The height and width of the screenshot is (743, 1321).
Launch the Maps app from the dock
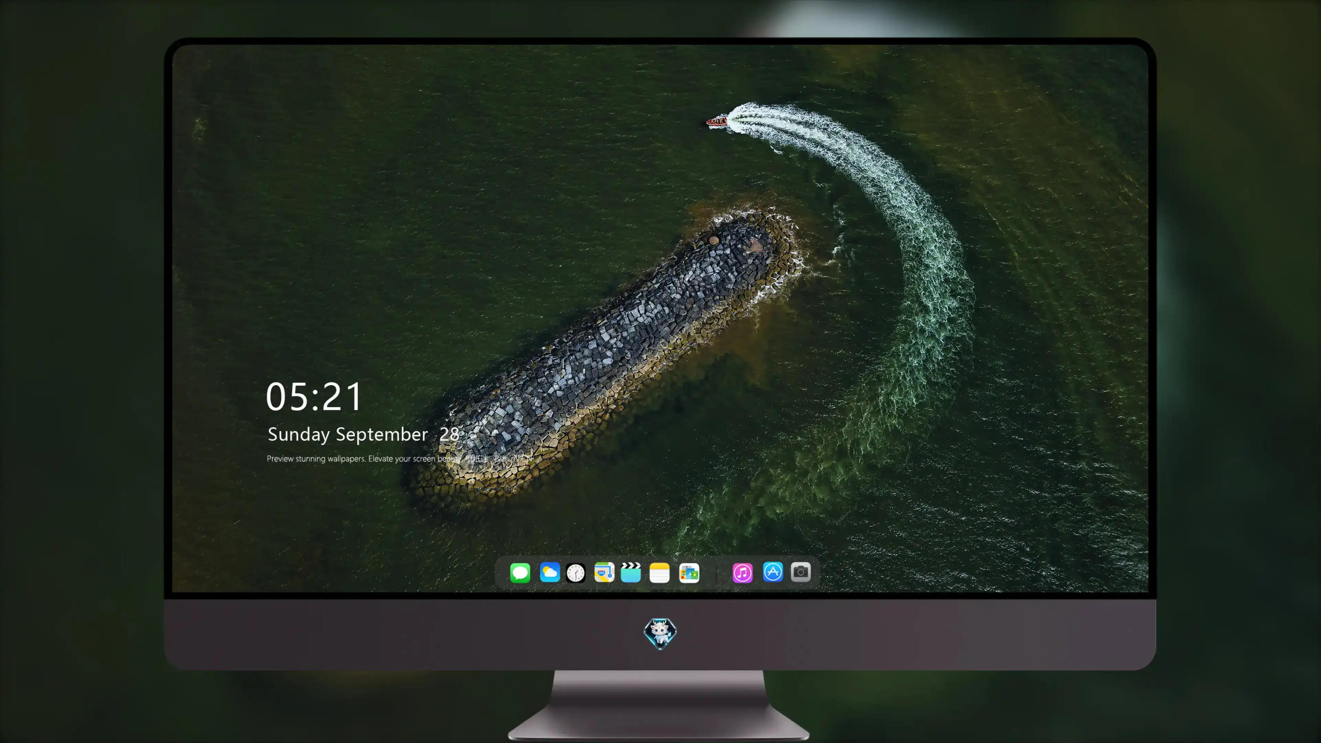[604, 572]
